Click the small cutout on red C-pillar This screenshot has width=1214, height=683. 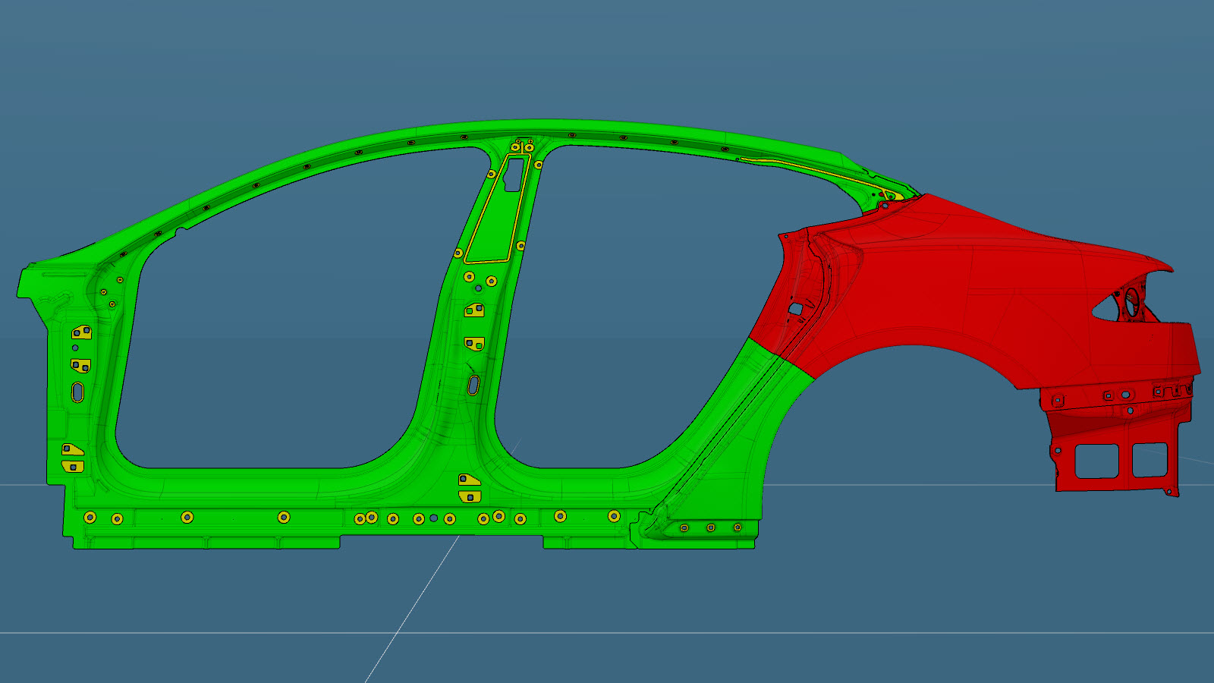pyautogui.click(x=795, y=309)
